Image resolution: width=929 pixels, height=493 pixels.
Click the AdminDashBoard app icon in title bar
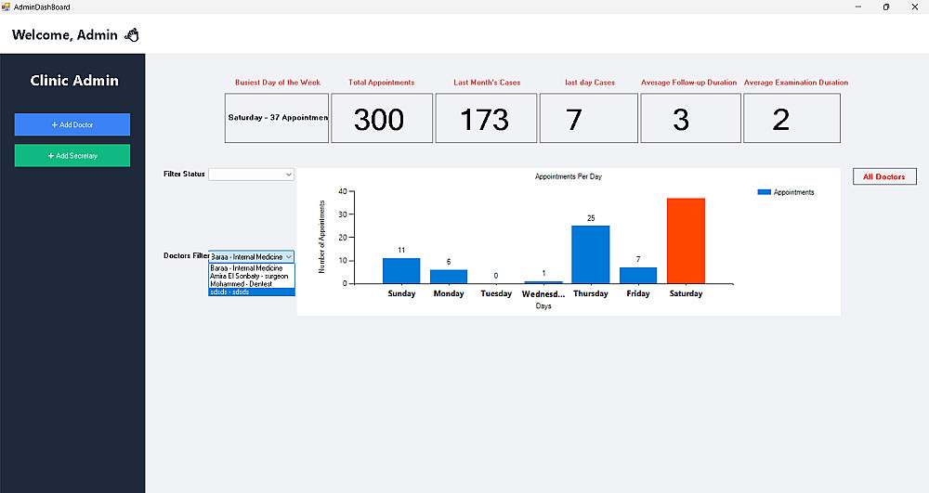click(6, 6)
